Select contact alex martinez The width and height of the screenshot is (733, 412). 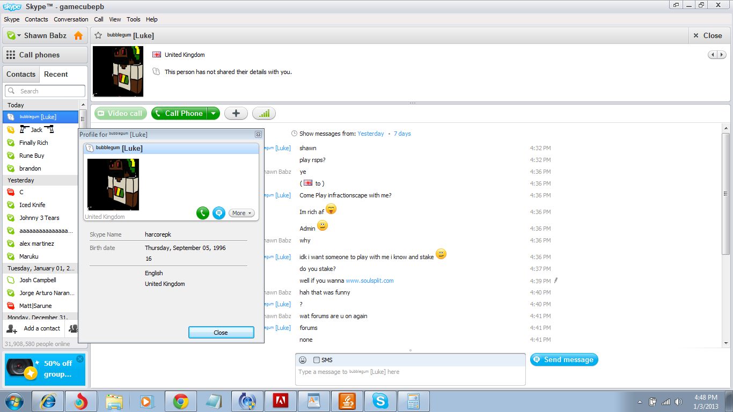[41, 244]
